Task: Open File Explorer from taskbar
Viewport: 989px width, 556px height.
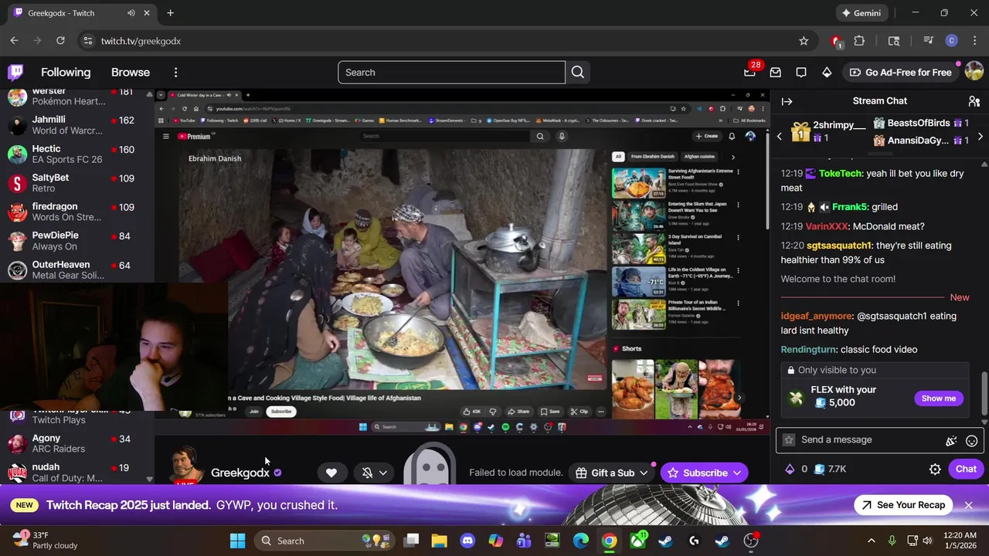Action: pyautogui.click(x=439, y=541)
